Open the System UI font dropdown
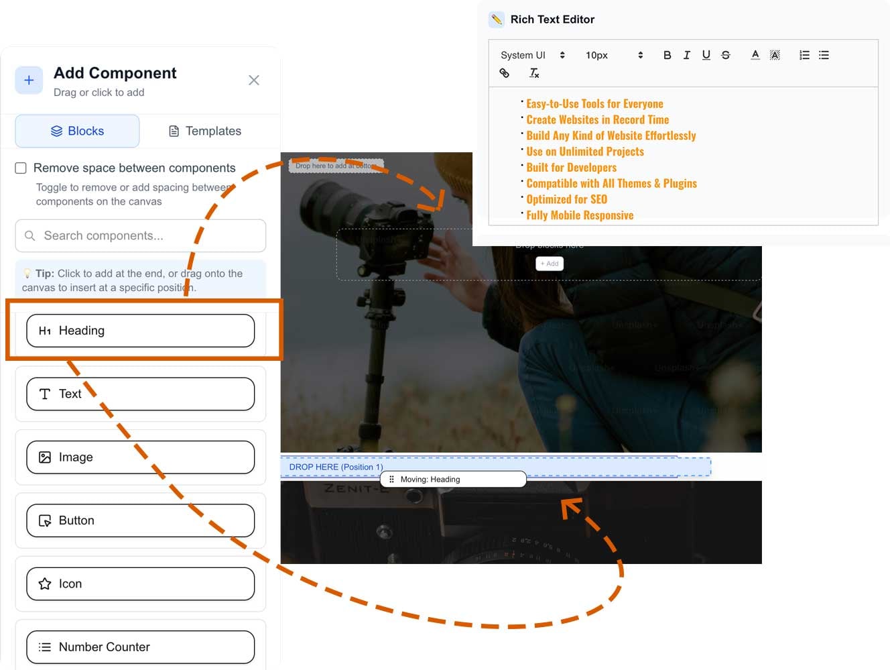Screen dimensions: 890x670 click(532, 55)
